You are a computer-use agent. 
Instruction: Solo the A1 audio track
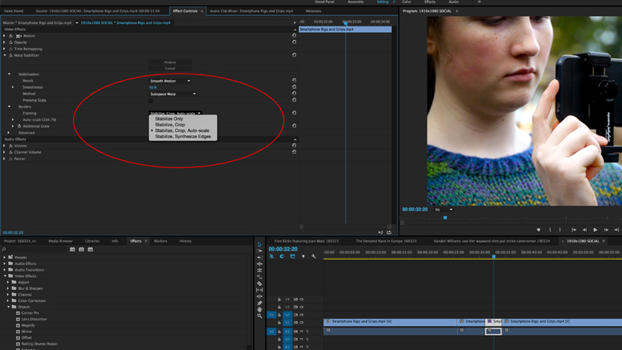307,331
